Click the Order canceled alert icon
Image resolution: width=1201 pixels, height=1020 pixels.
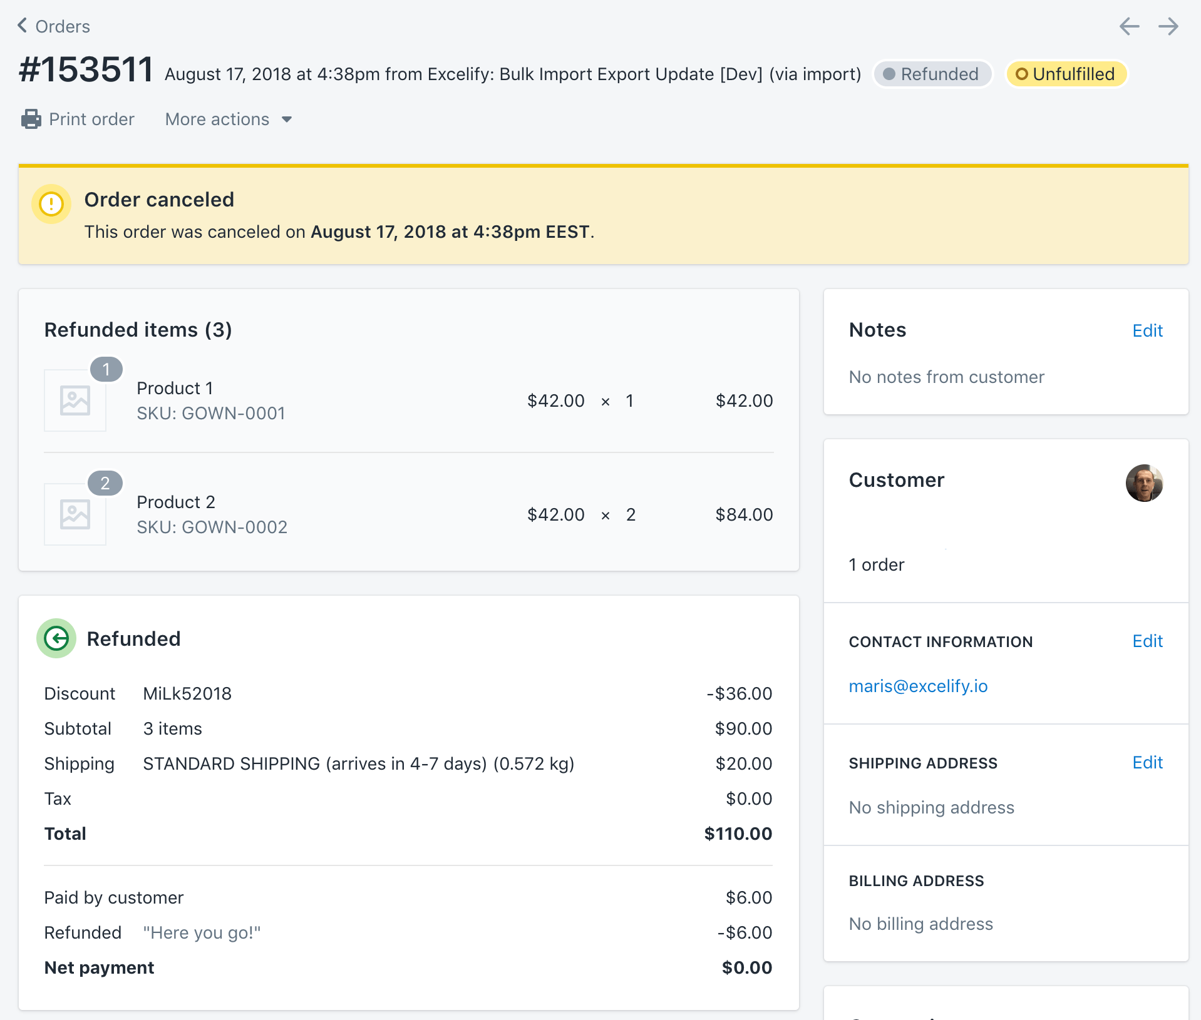(x=51, y=203)
